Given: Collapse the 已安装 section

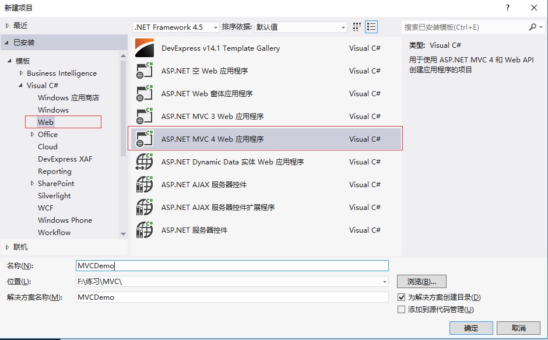Looking at the screenshot, I should (6, 43).
